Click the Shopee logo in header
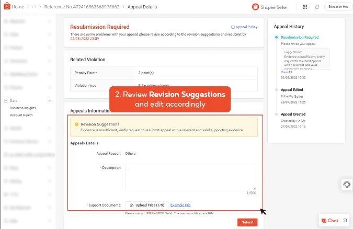 coord(6,7)
